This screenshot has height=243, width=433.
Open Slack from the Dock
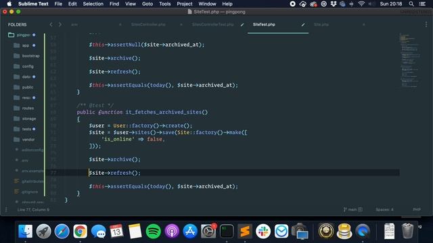[x=263, y=231]
